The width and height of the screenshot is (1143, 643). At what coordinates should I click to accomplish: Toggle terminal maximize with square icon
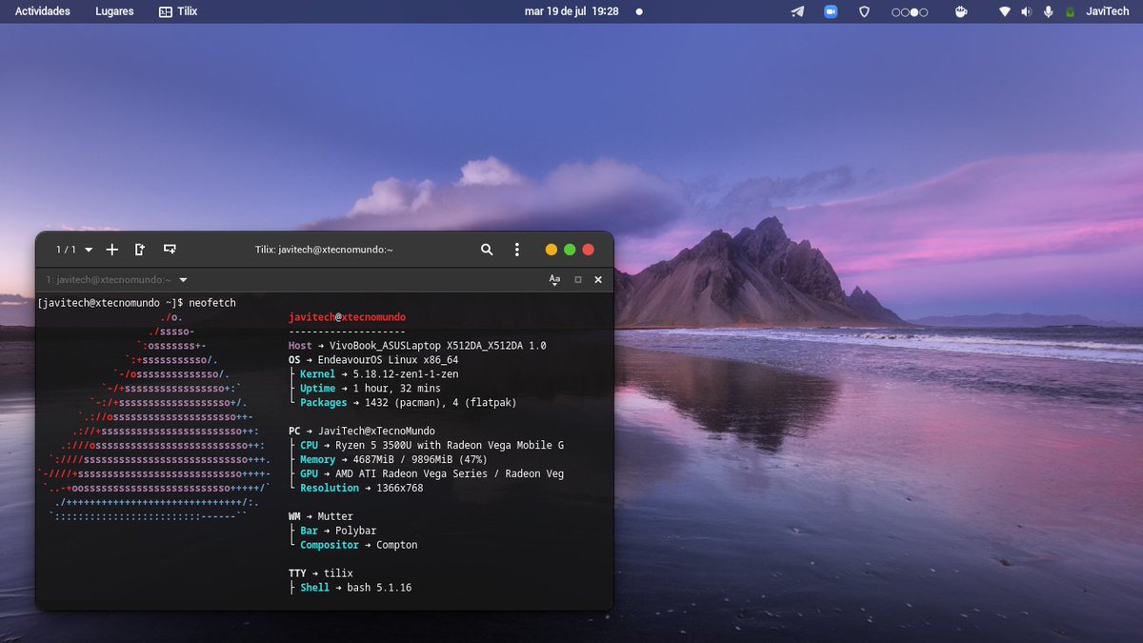(575, 279)
